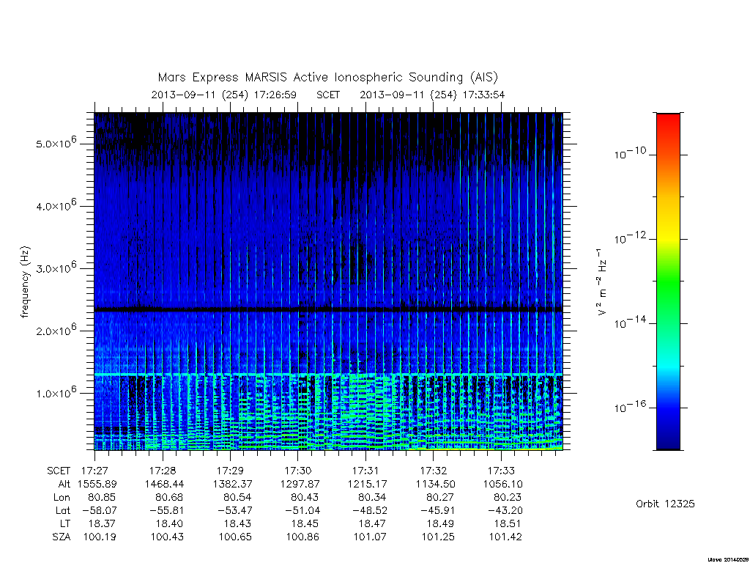Click the 17:30 SCET tick label
750x563 pixels.
click(298, 471)
